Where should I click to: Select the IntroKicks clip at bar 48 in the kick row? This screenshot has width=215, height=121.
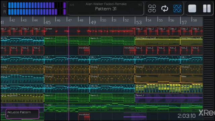pos(84,50)
